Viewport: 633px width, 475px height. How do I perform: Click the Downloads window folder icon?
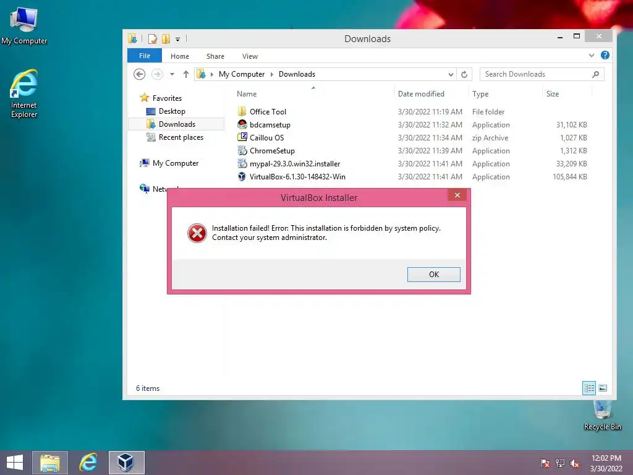click(x=132, y=39)
